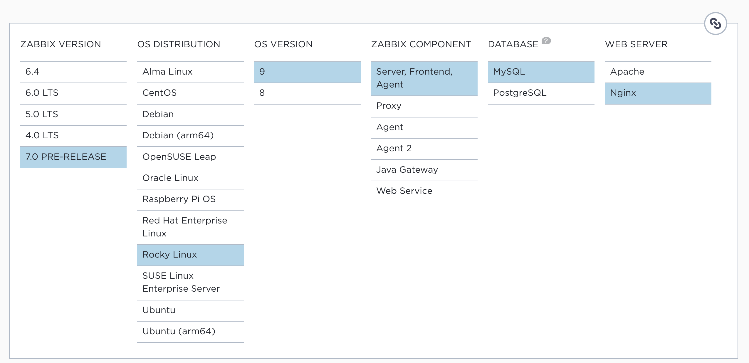Deselect the 7.0 PRE-RELEASE option
The width and height of the screenshot is (749, 363).
[73, 157]
